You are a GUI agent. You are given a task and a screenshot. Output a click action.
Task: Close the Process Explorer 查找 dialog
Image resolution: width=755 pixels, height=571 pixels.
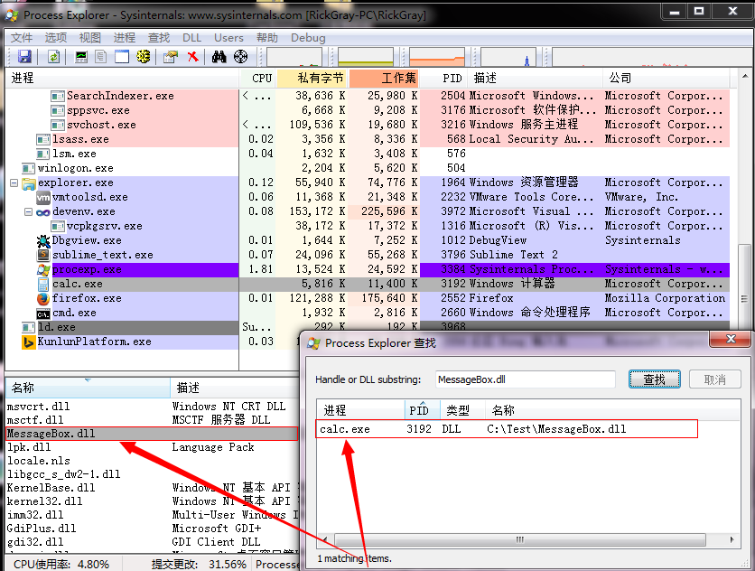click(x=731, y=339)
